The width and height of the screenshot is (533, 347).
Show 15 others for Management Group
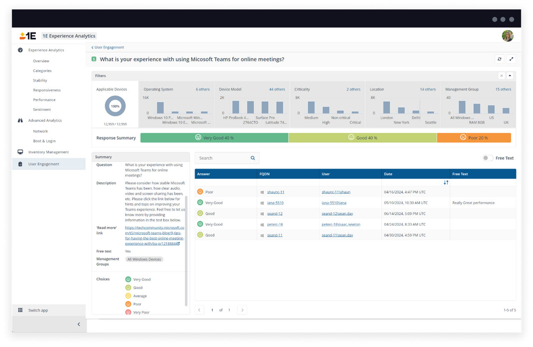pyautogui.click(x=503, y=89)
